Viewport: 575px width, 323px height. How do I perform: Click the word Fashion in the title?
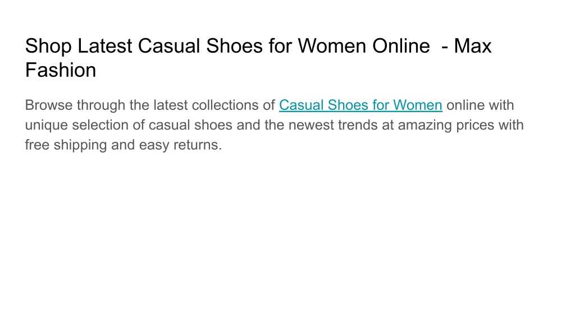61,70
